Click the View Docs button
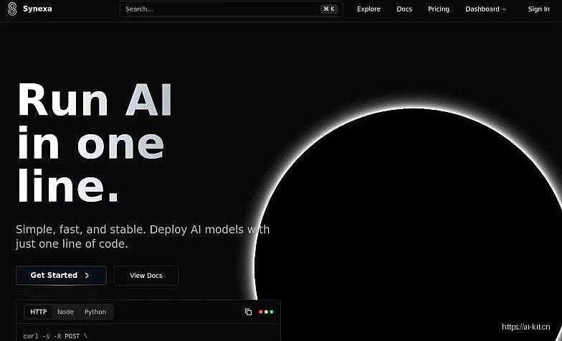Screen dimensions: 562x341 146,276
